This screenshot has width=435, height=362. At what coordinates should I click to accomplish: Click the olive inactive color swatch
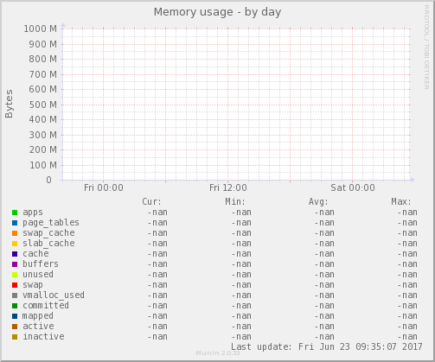point(15,337)
